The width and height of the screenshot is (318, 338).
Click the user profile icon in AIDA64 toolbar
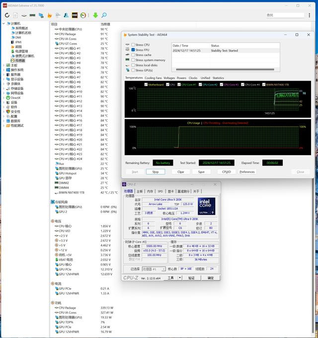click(x=66, y=15)
